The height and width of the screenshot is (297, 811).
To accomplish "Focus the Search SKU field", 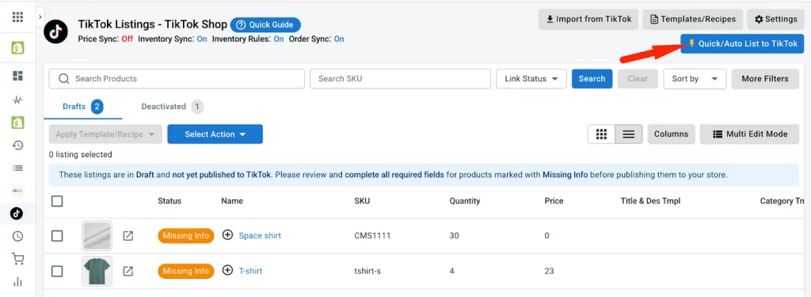I will [400, 79].
